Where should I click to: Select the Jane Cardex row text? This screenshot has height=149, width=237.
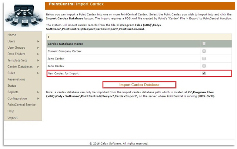[56, 59]
